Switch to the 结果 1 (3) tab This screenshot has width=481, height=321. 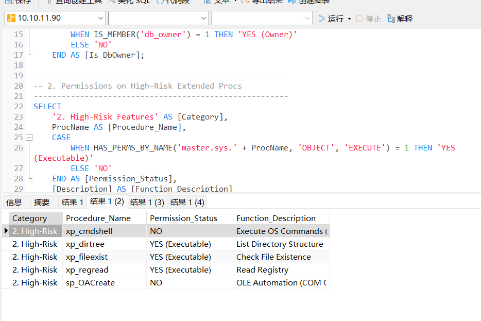(x=147, y=202)
